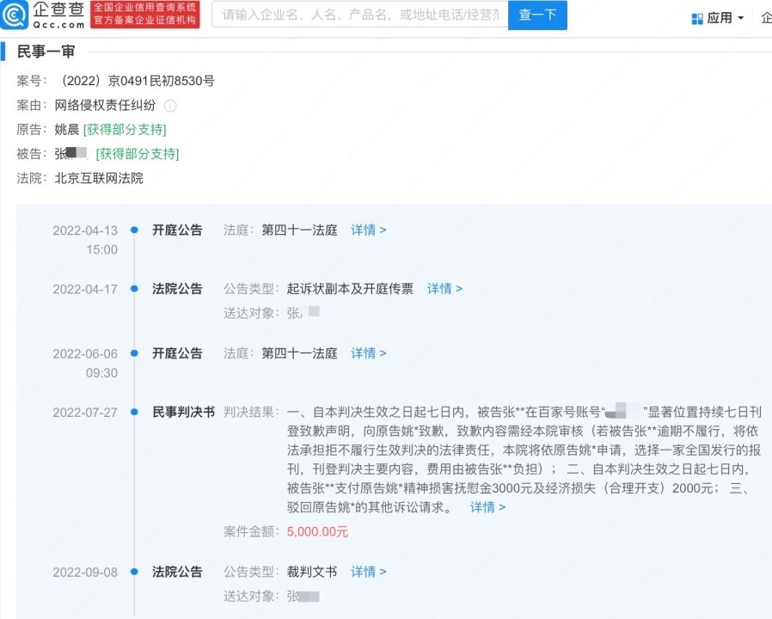772x619 pixels.
Task: Expand 详情 for the 2022-06-06 开庭公告
Action: tap(368, 353)
